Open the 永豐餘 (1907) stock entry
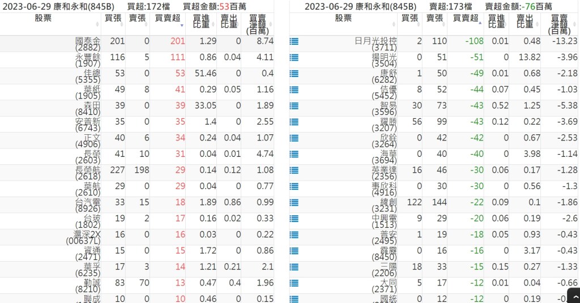The width and height of the screenshot is (580, 303). pyautogui.click(x=87, y=60)
